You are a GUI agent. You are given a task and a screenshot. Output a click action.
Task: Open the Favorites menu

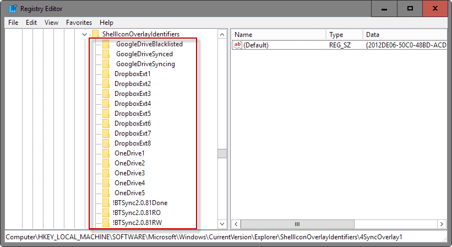pos(79,23)
